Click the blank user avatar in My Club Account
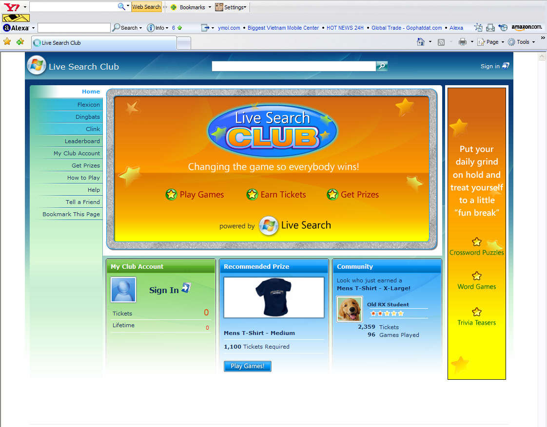Image resolution: width=547 pixels, height=427 pixels. coord(123,290)
